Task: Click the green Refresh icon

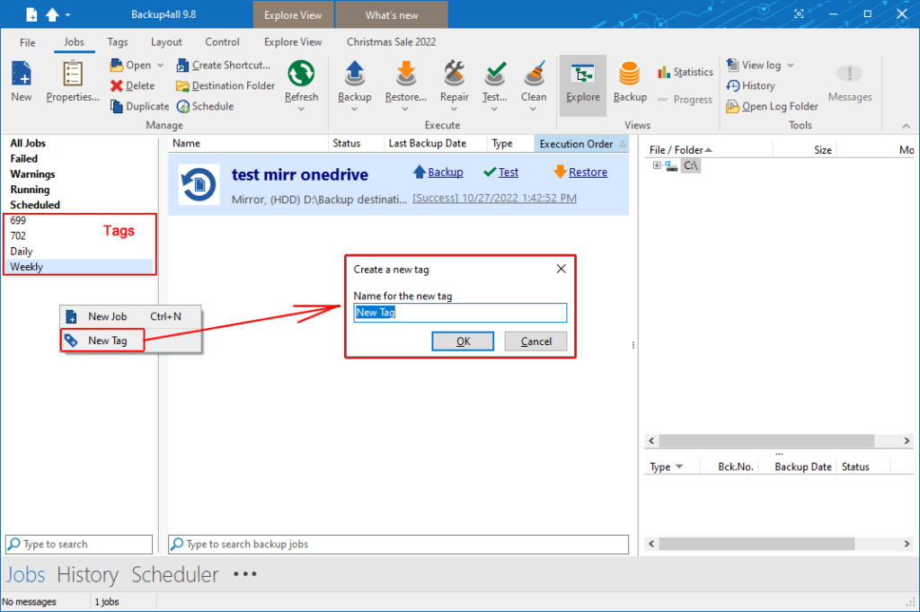Action: (301, 74)
